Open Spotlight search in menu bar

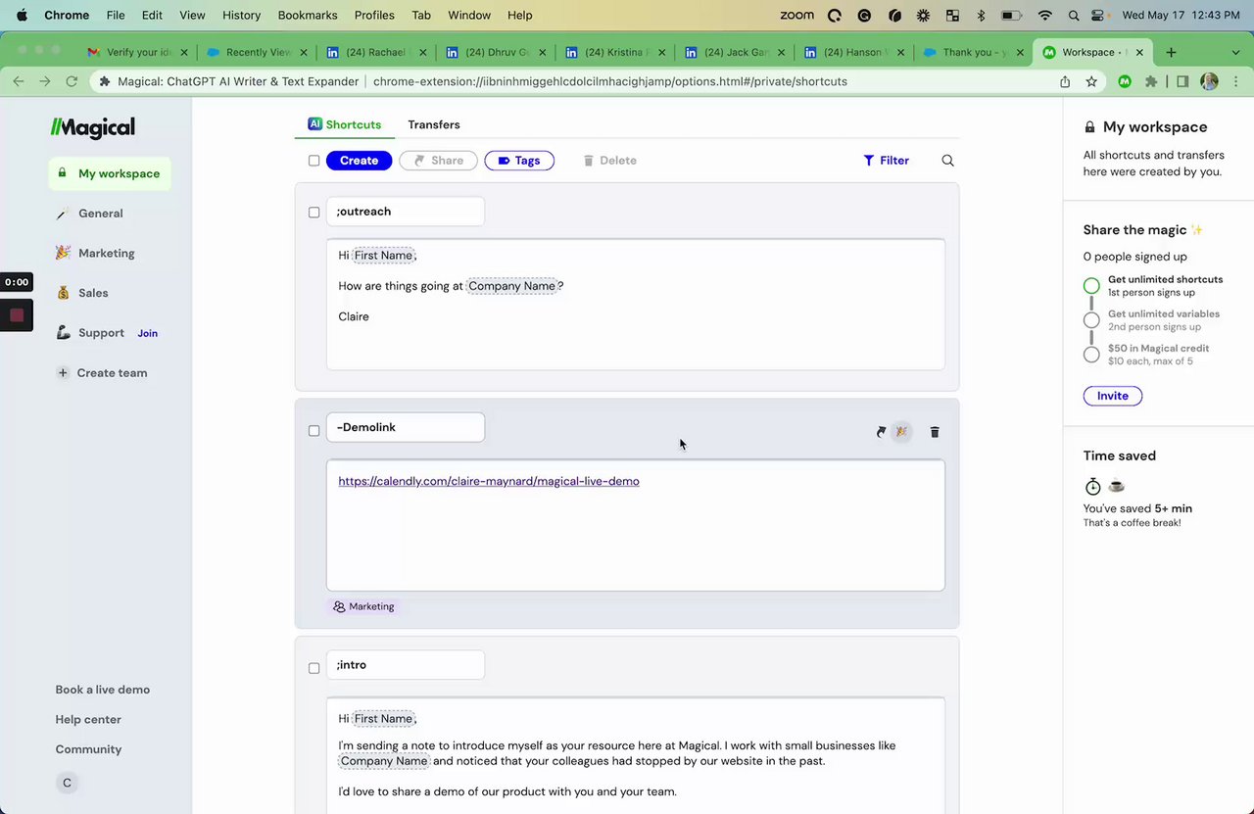[1074, 15]
